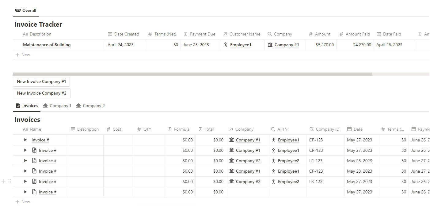Open Employee1 link in Invoice Tracker row
The image size is (430, 206).
(241, 45)
